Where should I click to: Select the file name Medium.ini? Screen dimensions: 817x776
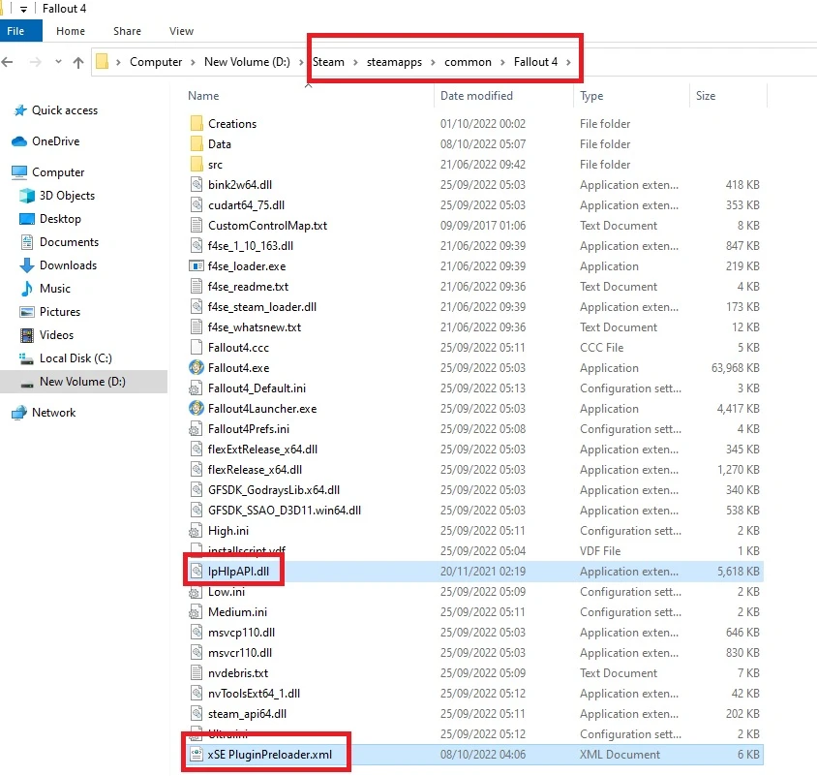point(237,611)
